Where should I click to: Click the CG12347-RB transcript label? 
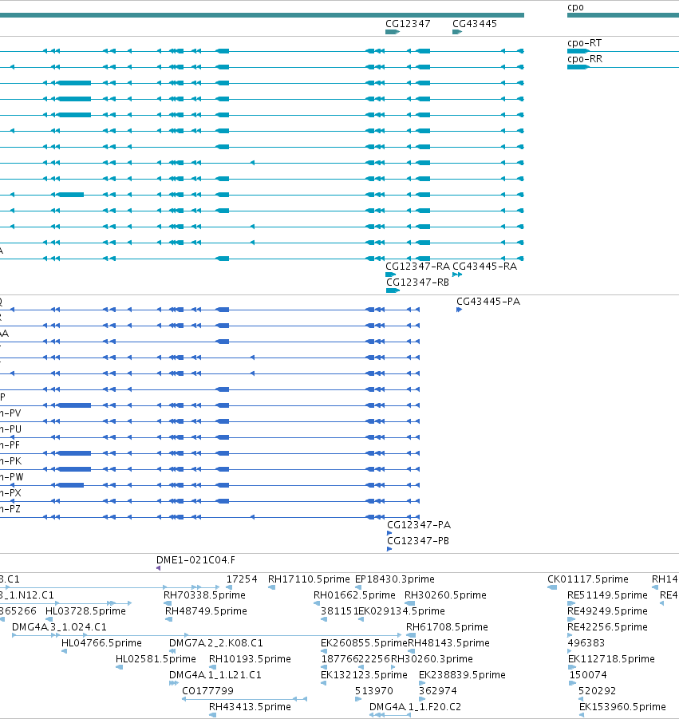click(x=417, y=282)
